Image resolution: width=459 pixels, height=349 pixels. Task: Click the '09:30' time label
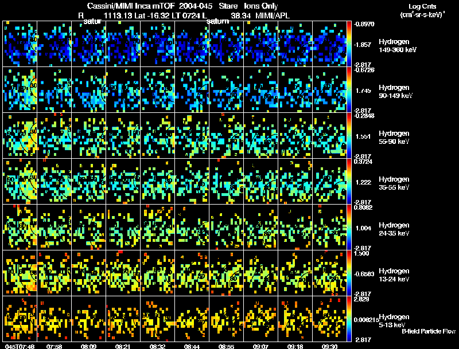point(329,346)
